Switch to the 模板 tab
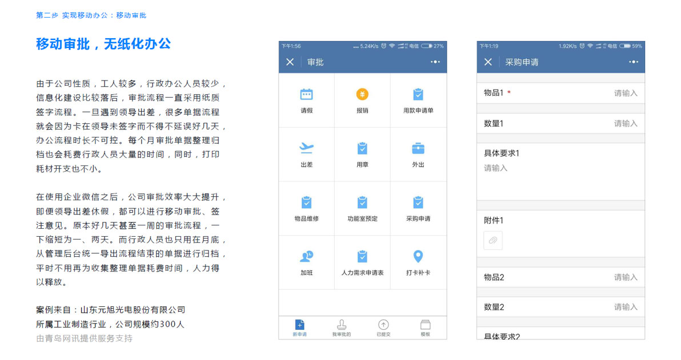 425,328
